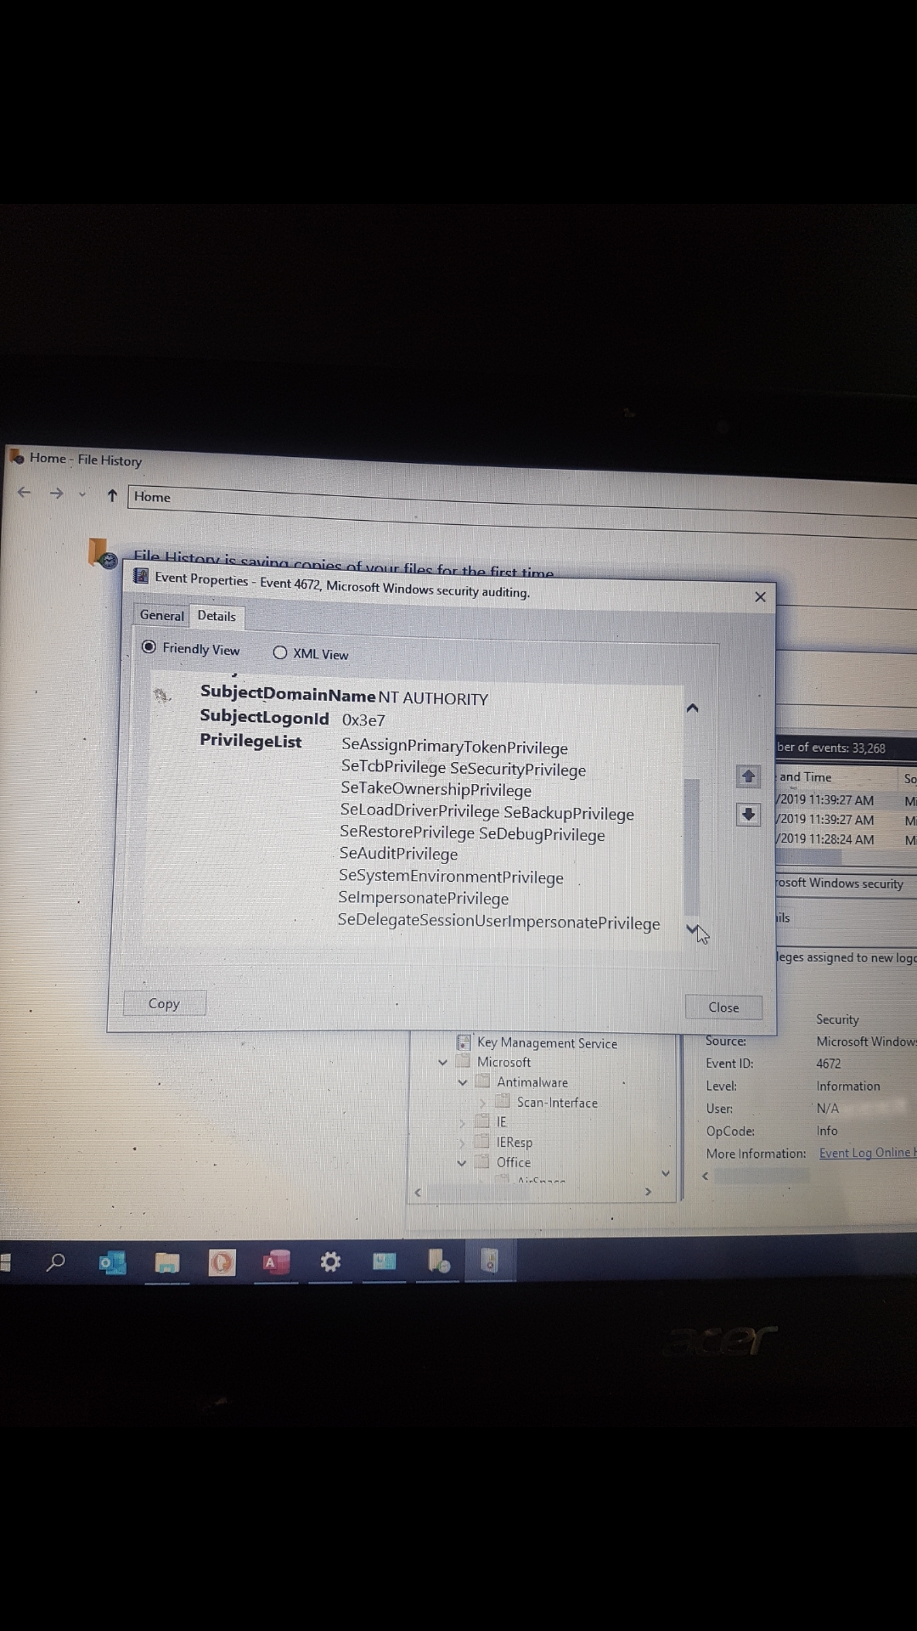Open File History taskbar icon
The width and height of the screenshot is (917, 1631).
(438, 1261)
